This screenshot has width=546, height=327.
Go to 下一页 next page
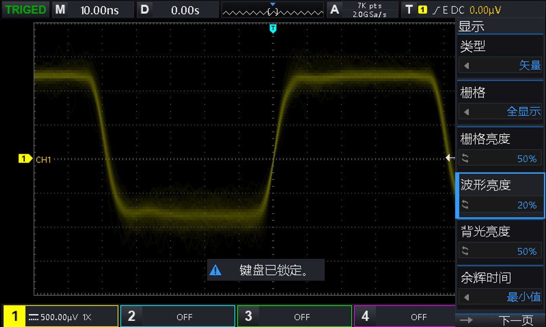click(x=500, y=320)
